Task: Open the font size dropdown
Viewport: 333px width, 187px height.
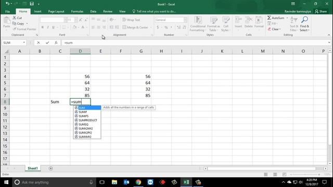Action: tap(76, 20)
